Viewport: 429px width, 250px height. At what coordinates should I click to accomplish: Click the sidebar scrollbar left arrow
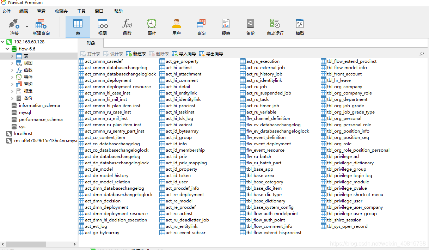(3, 244)
